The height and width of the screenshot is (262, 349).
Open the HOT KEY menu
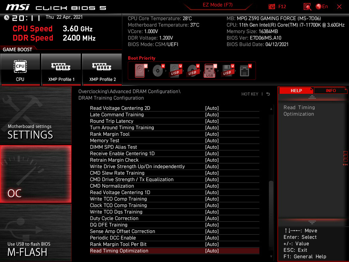[x=250, y=94]
